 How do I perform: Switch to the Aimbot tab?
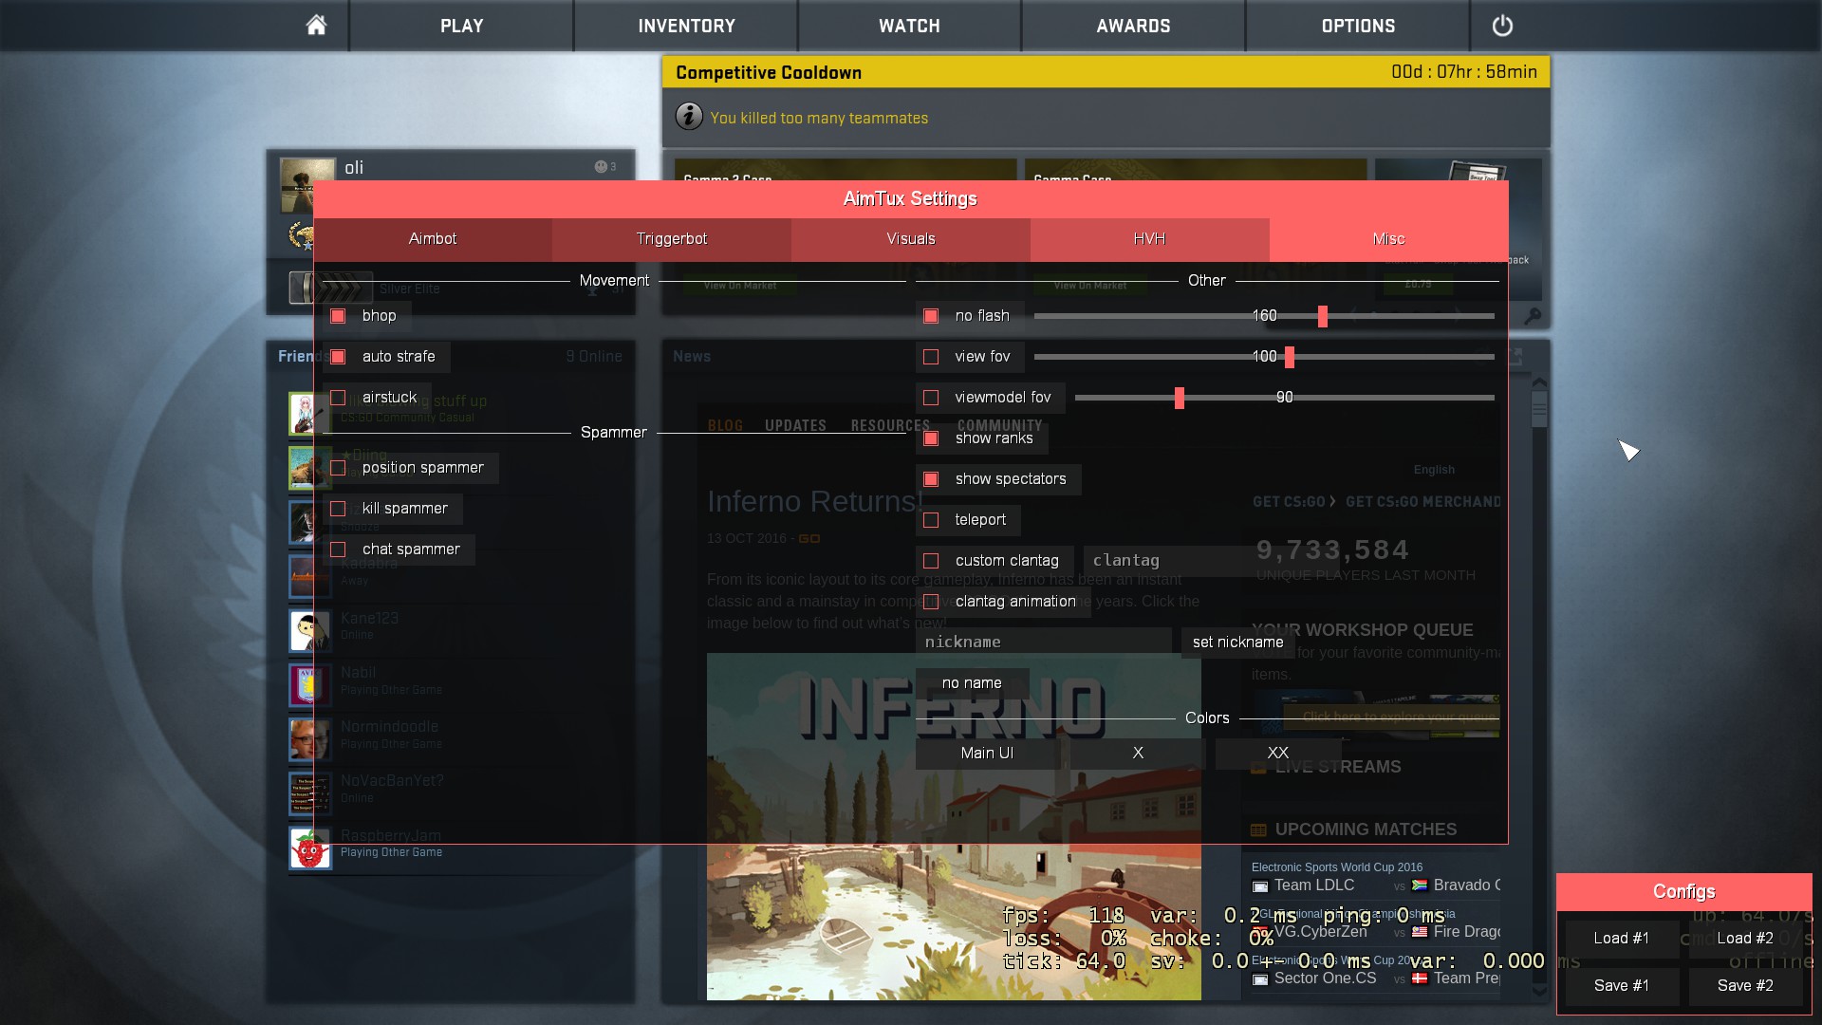[x=433, y=239]
